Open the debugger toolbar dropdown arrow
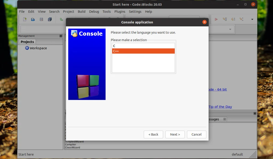This screenshot has width=273, height=159. 252,19
